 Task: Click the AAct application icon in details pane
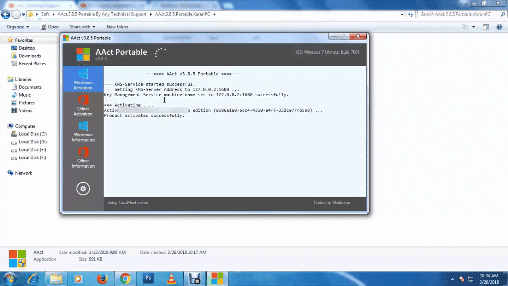[x=17, y=259]
